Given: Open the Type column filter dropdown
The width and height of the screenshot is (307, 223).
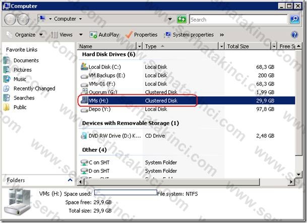Looking at the screenshot, I should point(221,46).
